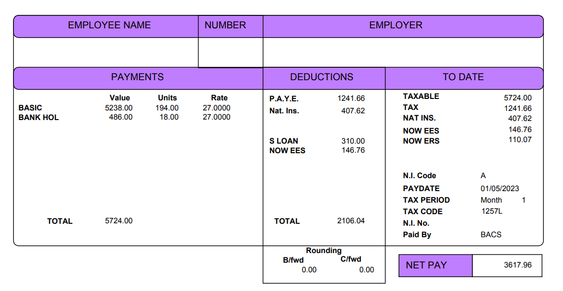Click the P.A.Y.E. deduction amount 1241.66
The width and height of the screenshot is (563, 291).
351,98
